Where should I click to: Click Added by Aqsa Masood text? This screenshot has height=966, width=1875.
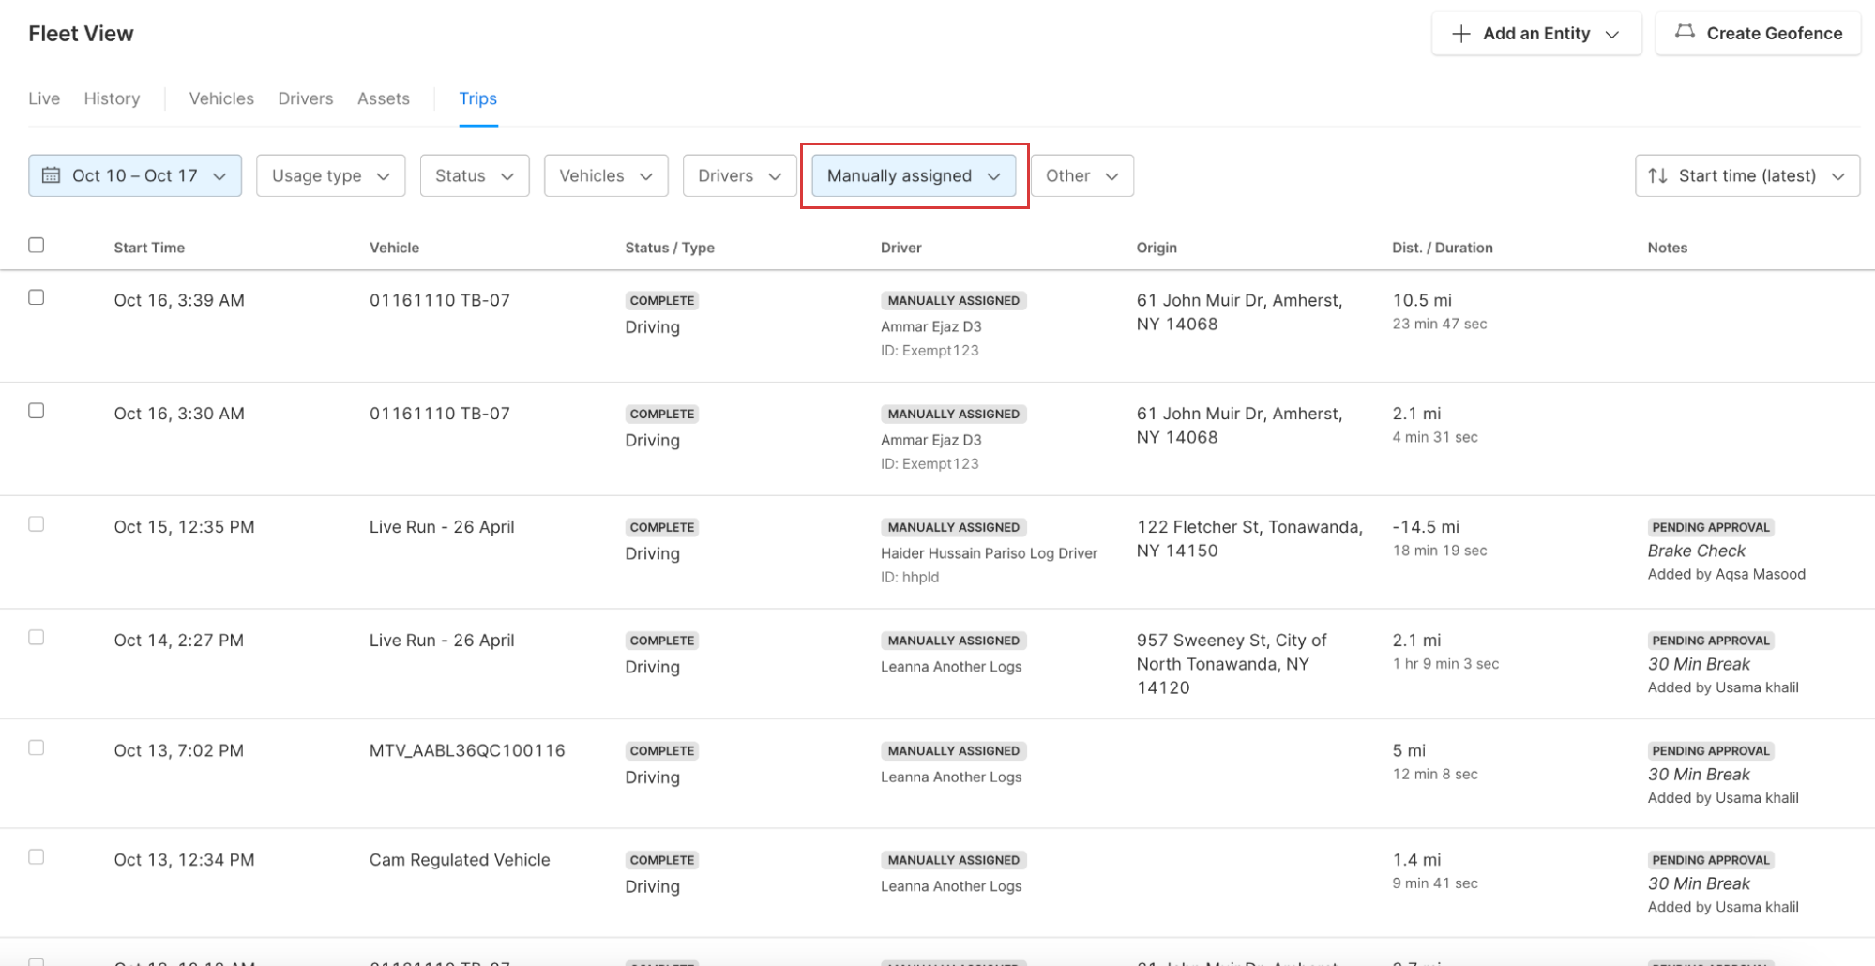point(1726,574)
